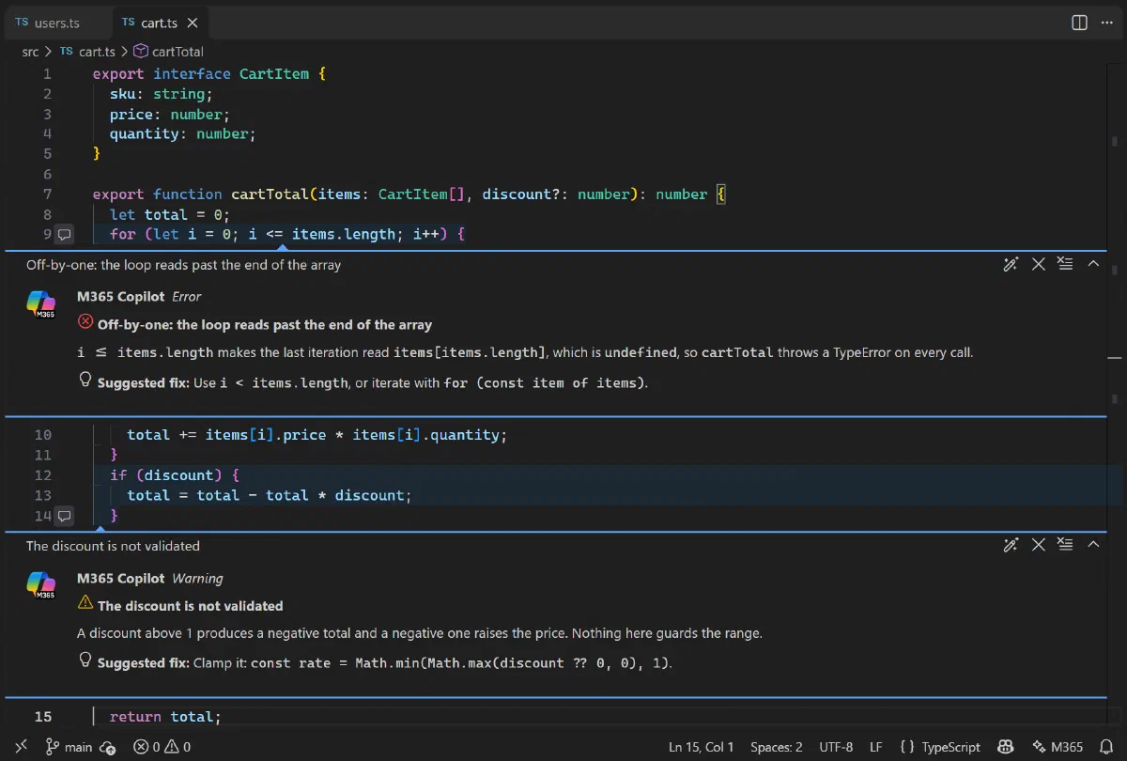Change the LF end-of-line sequence
Screen dimensions: 1127x761
point(875,747)
